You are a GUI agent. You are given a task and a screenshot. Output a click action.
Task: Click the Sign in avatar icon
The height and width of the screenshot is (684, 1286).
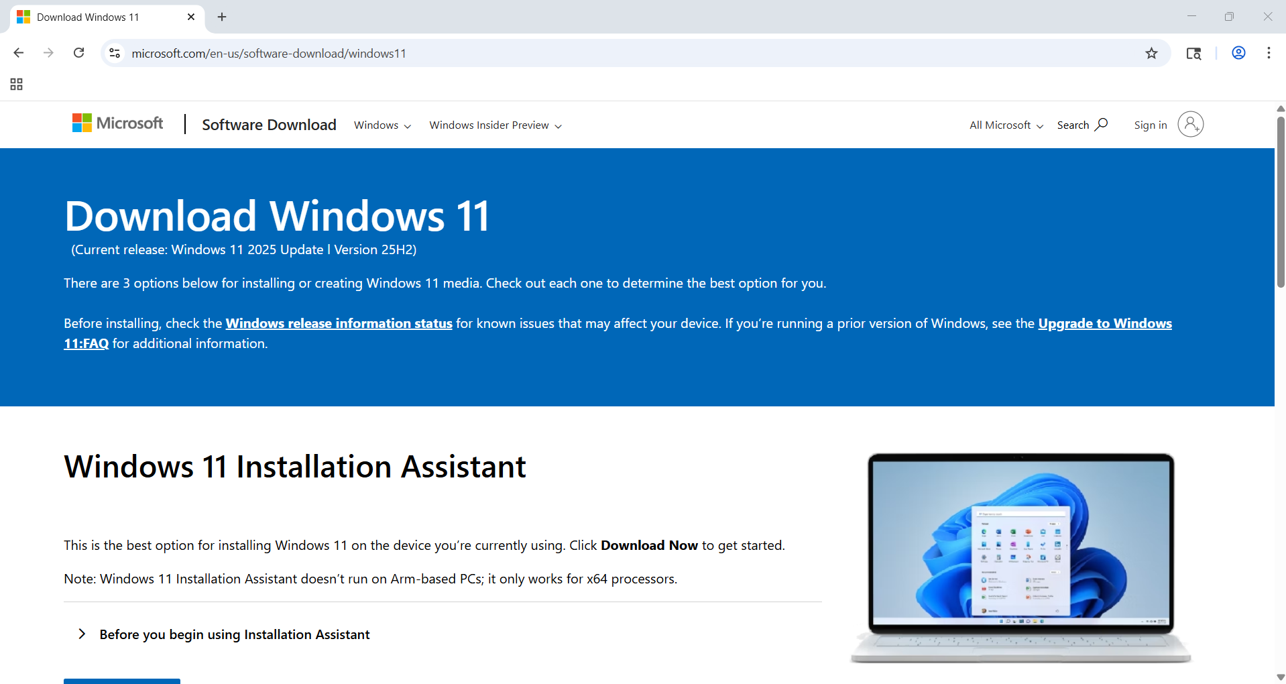(1190, 124)
